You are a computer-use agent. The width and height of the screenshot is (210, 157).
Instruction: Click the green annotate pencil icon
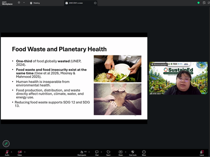[x=6, y=144]
